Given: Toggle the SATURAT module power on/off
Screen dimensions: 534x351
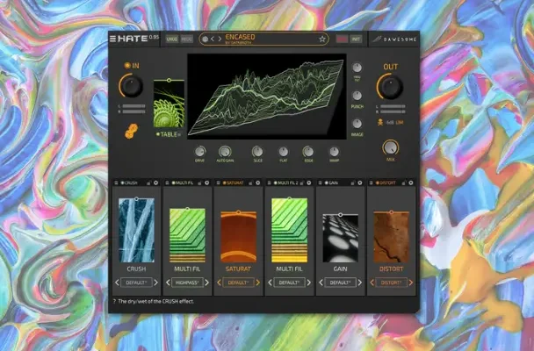Looking at the screenshot, I should [219, 183].
